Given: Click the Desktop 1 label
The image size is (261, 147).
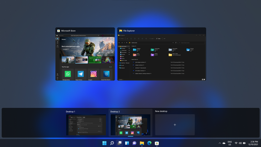Looking at the screenshot, I should pyautogui.click(x=70, y=112).
